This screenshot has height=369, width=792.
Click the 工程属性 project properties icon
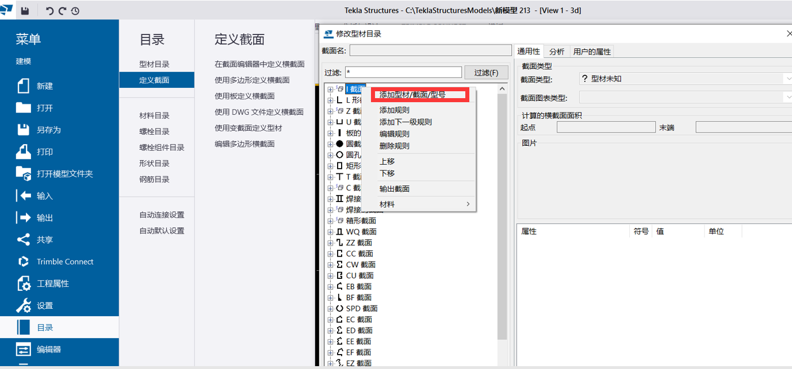[x=24, y=283]
